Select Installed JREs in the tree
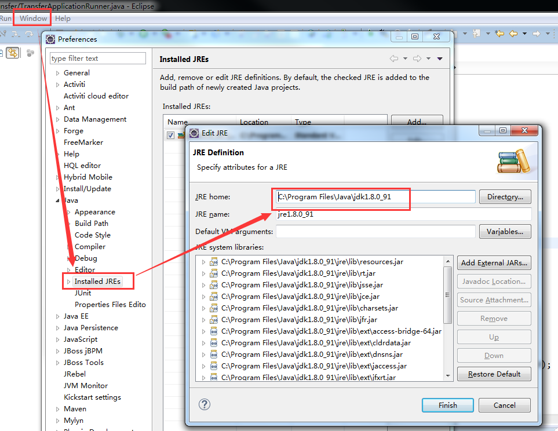The width and height of the screenshot is (558, 431). [97, 281]
